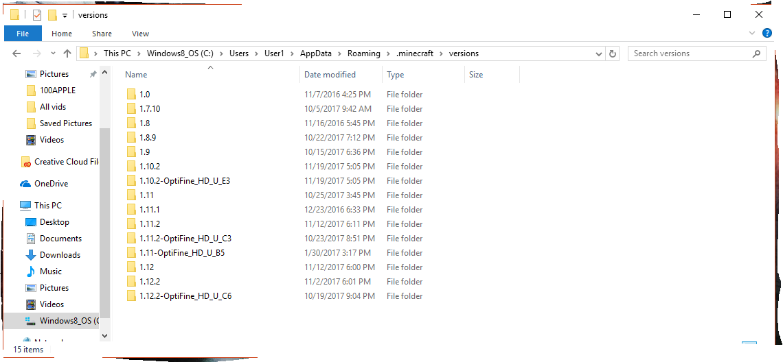783x362 pixels.
Task: Switch to the Share ribbon tab
Action: [x=102, y=34]
